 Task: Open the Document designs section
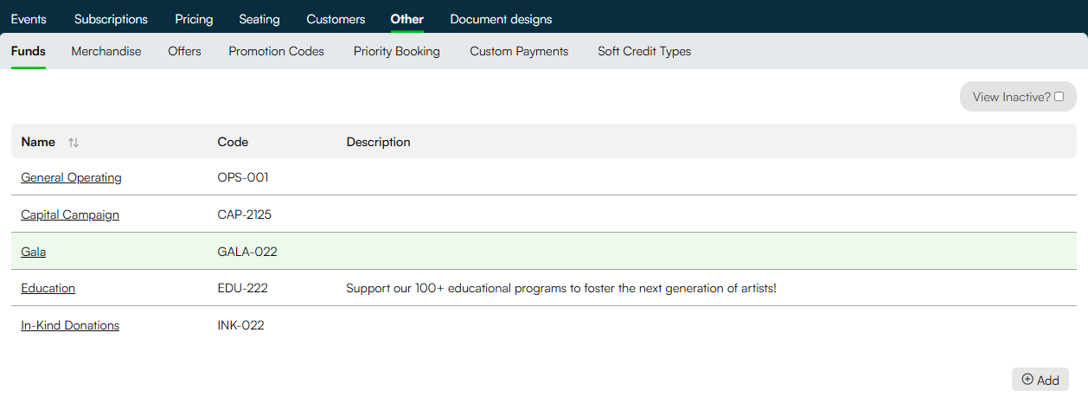tap(501, 19)
